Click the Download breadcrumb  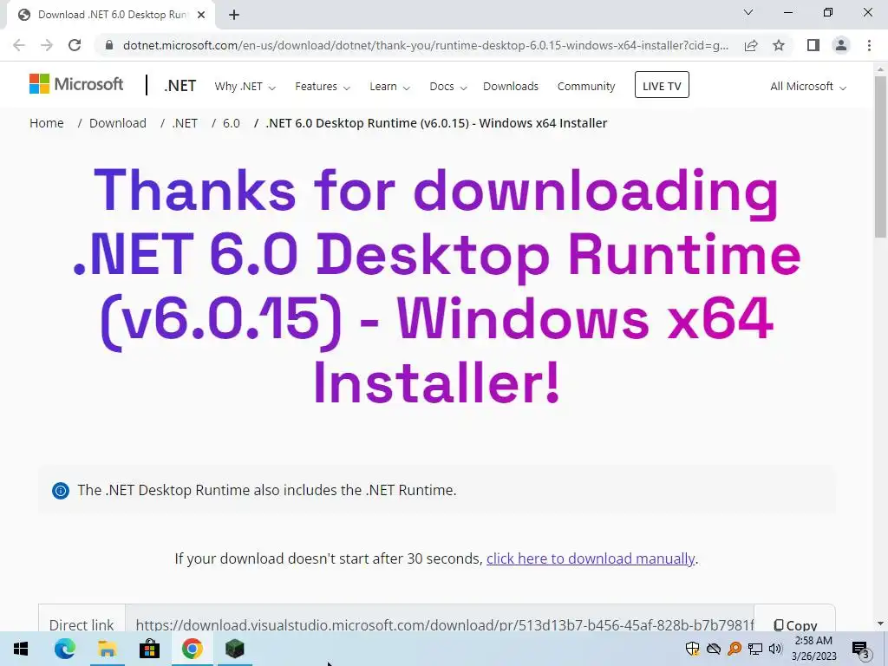click(x=118, y=123)
